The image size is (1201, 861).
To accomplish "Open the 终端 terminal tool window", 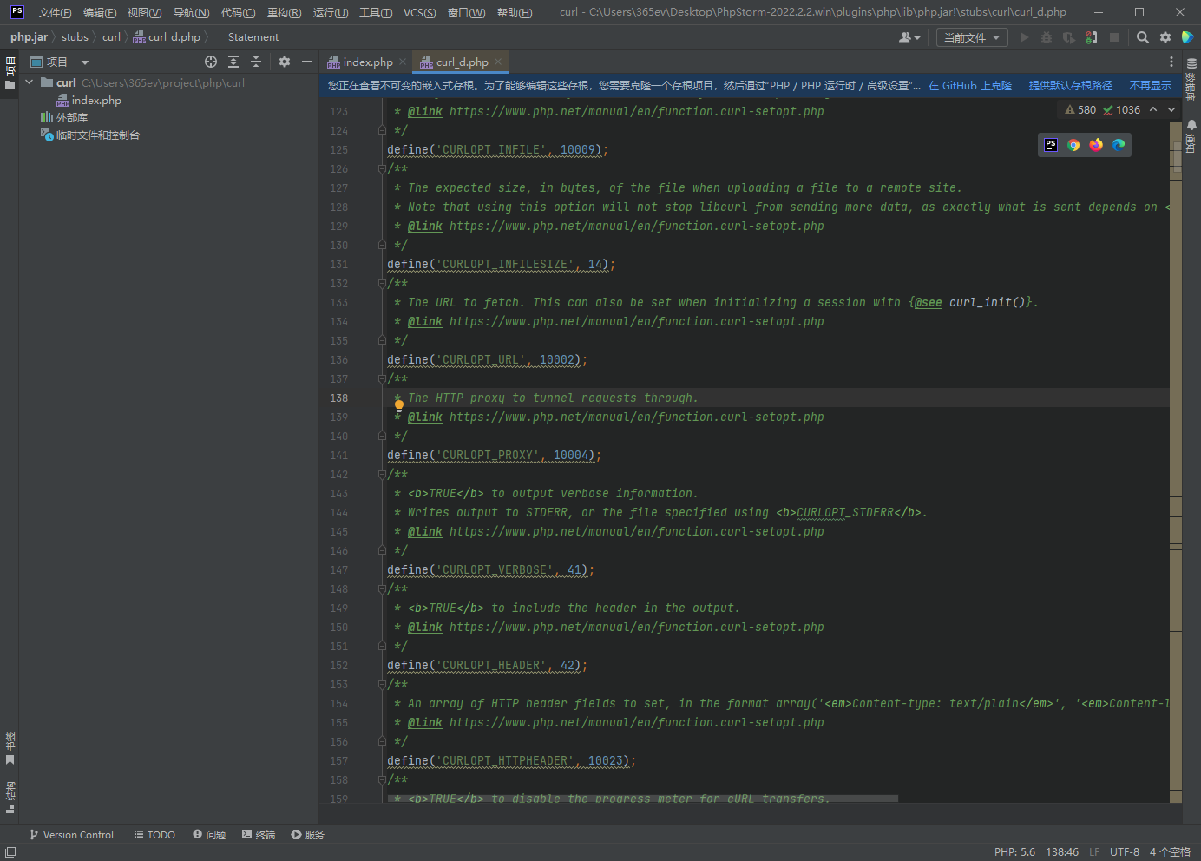I will point(259,835).
